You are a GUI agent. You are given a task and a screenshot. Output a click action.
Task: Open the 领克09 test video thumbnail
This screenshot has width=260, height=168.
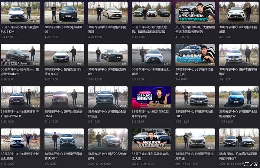tap(108, 55)
